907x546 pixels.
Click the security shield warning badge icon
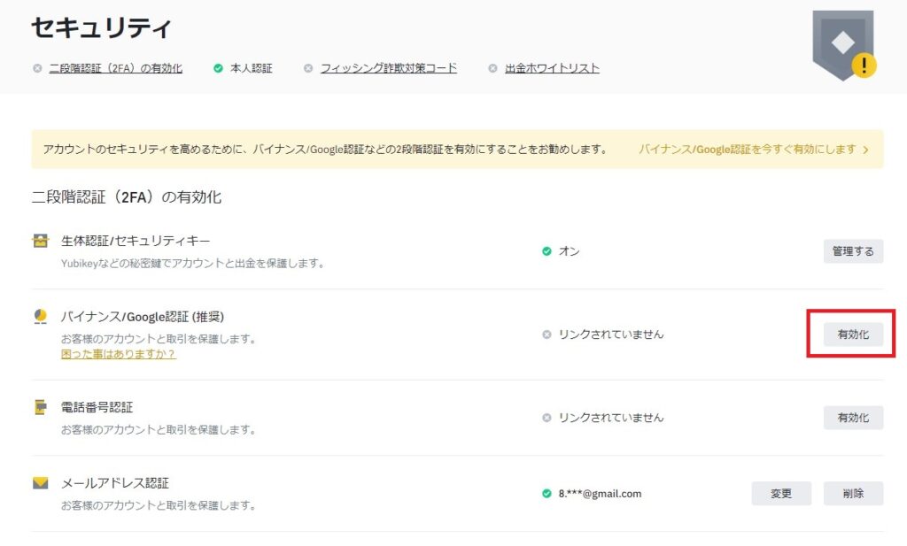coord(844,45)
